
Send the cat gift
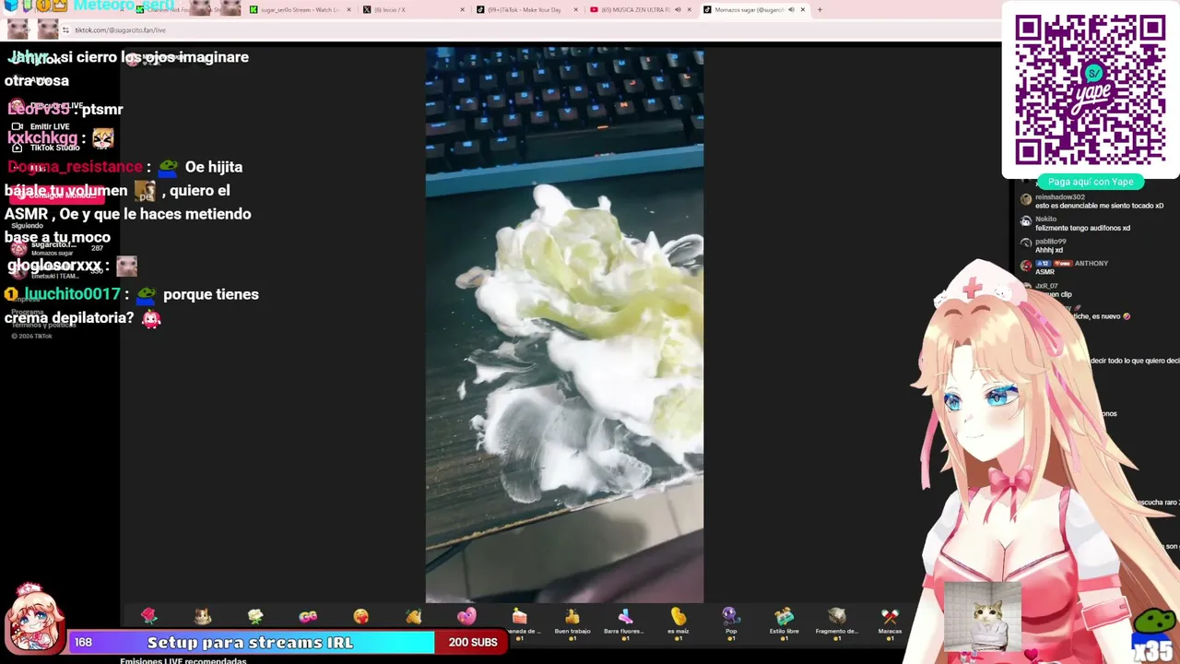tap(203, 616)
